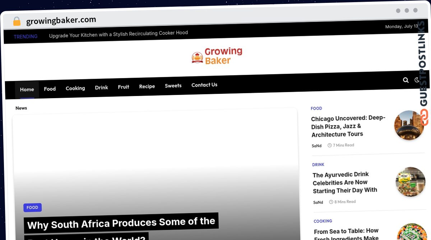Click the Chicago Bean thumbnail image
Image resolution: width=431 pixels, height=240 pixels.
click(409, 125)
